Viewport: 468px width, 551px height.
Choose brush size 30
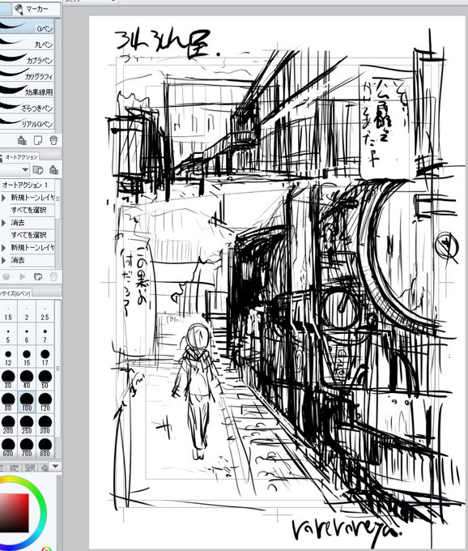pyautogui.click(x=8, y=380)
